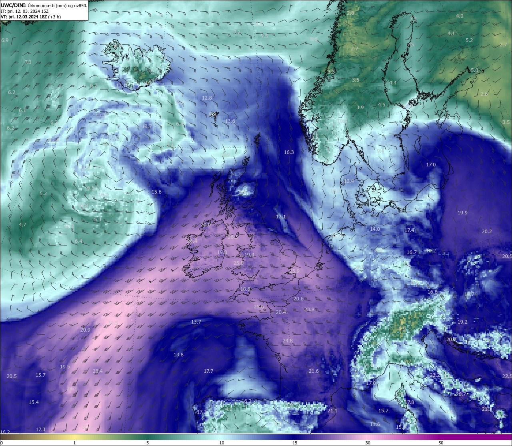The height and width of the screenshot is (446, 512).
Task: Click the 4.1 value on the map
Action: pos(451,34)
